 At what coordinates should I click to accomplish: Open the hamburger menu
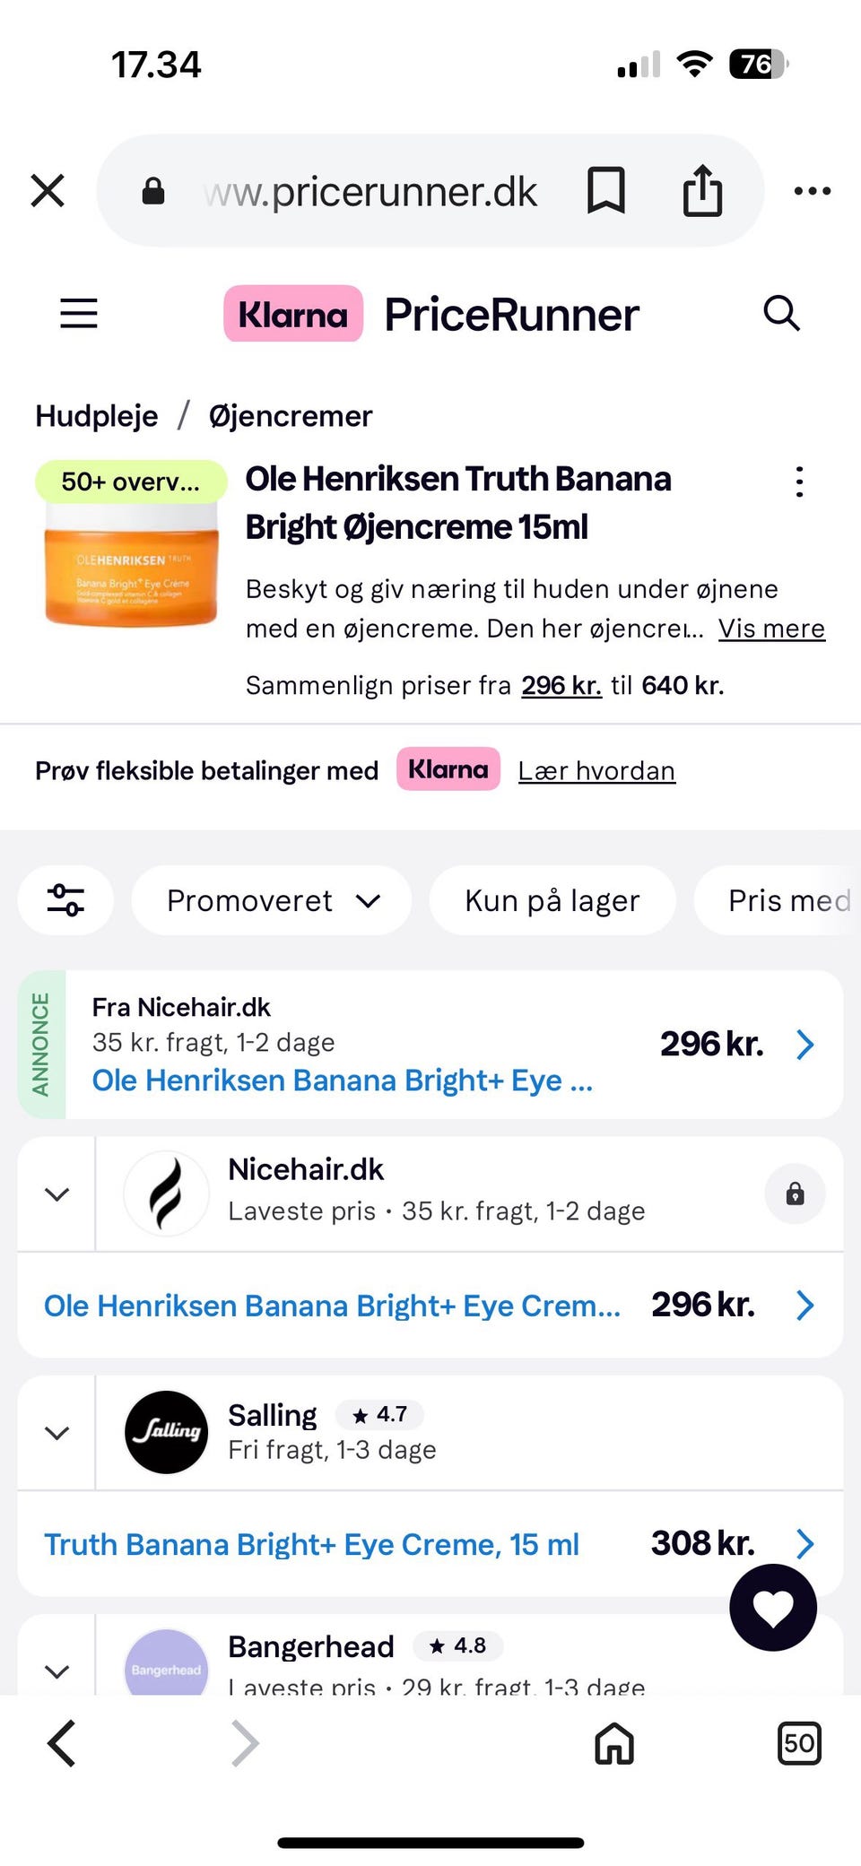(x=79, y=314)
